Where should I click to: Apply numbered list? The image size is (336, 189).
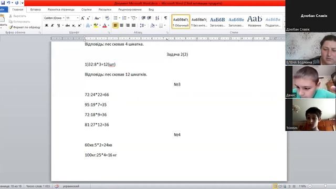tap(124, 18)
